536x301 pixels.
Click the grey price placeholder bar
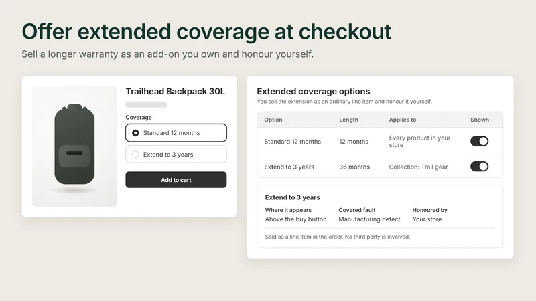146,105
